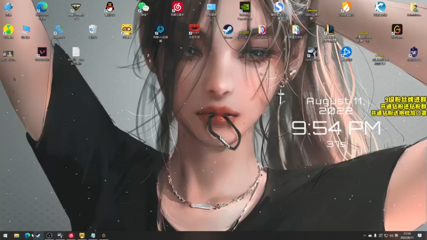Click the Windows Start button

coord(5,235)
